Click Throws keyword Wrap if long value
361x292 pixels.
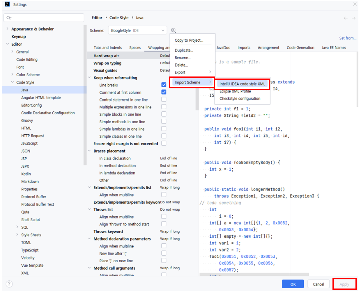pyautogui.click(x=170, y=232)
